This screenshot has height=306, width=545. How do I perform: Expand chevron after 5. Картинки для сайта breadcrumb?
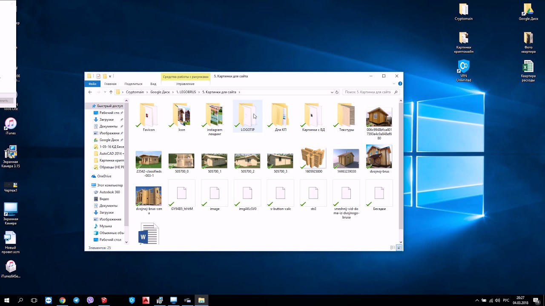coord(239,92)
